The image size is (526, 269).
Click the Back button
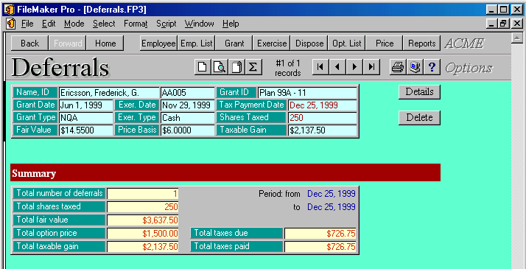pos(30,43)
